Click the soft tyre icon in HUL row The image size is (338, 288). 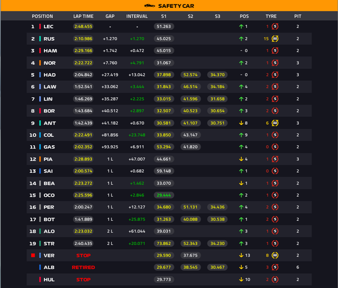point(275,280)
